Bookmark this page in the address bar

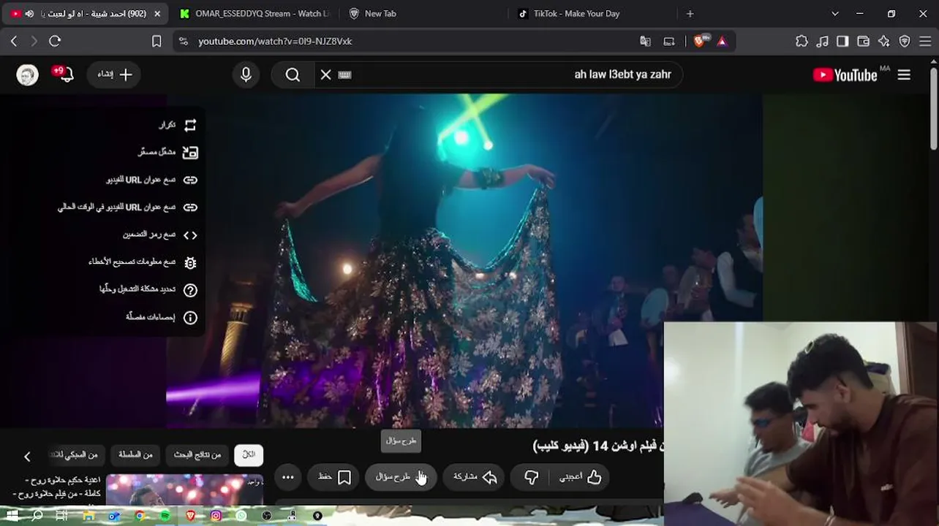[x=156, y=42]
